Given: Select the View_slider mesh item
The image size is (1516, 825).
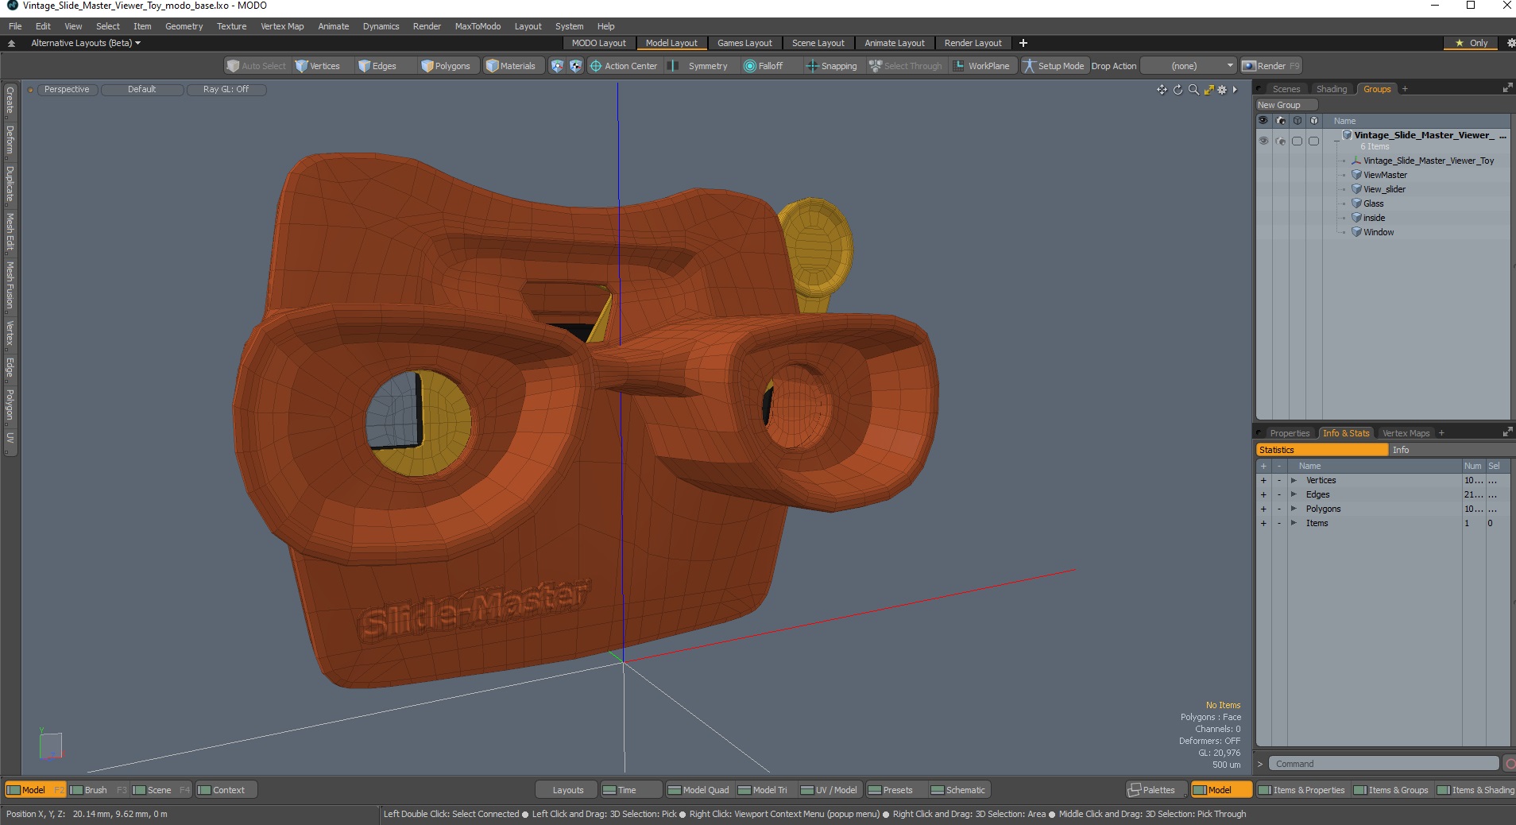Looking at the screenshot, I should pyautogui.click(x=1384, y=189).
